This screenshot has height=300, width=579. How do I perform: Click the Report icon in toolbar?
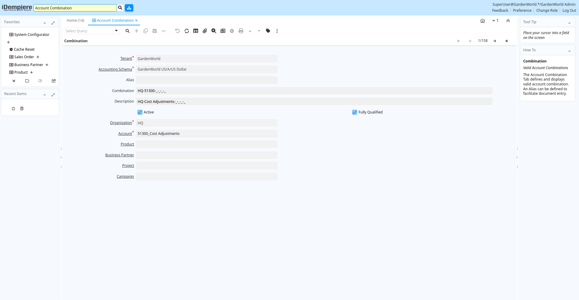pyautogui.click(x=223, y=31)
